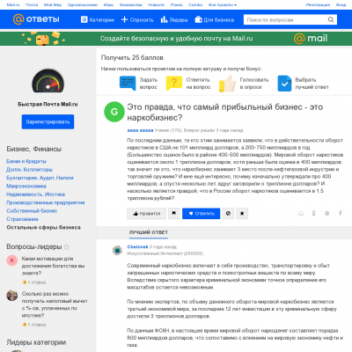Share via Odnoklassniki icon

click(x=313, y=213)
